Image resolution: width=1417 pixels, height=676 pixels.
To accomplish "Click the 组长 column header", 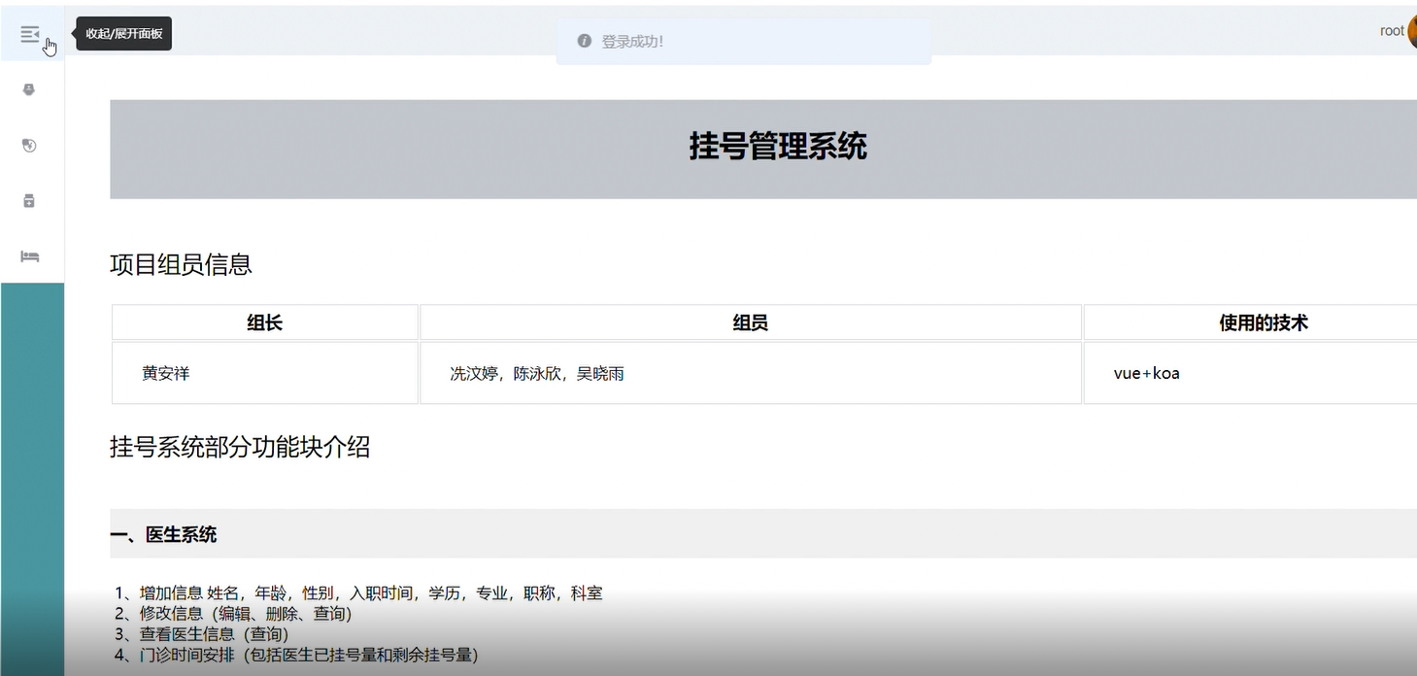I will tap(265, 322).
